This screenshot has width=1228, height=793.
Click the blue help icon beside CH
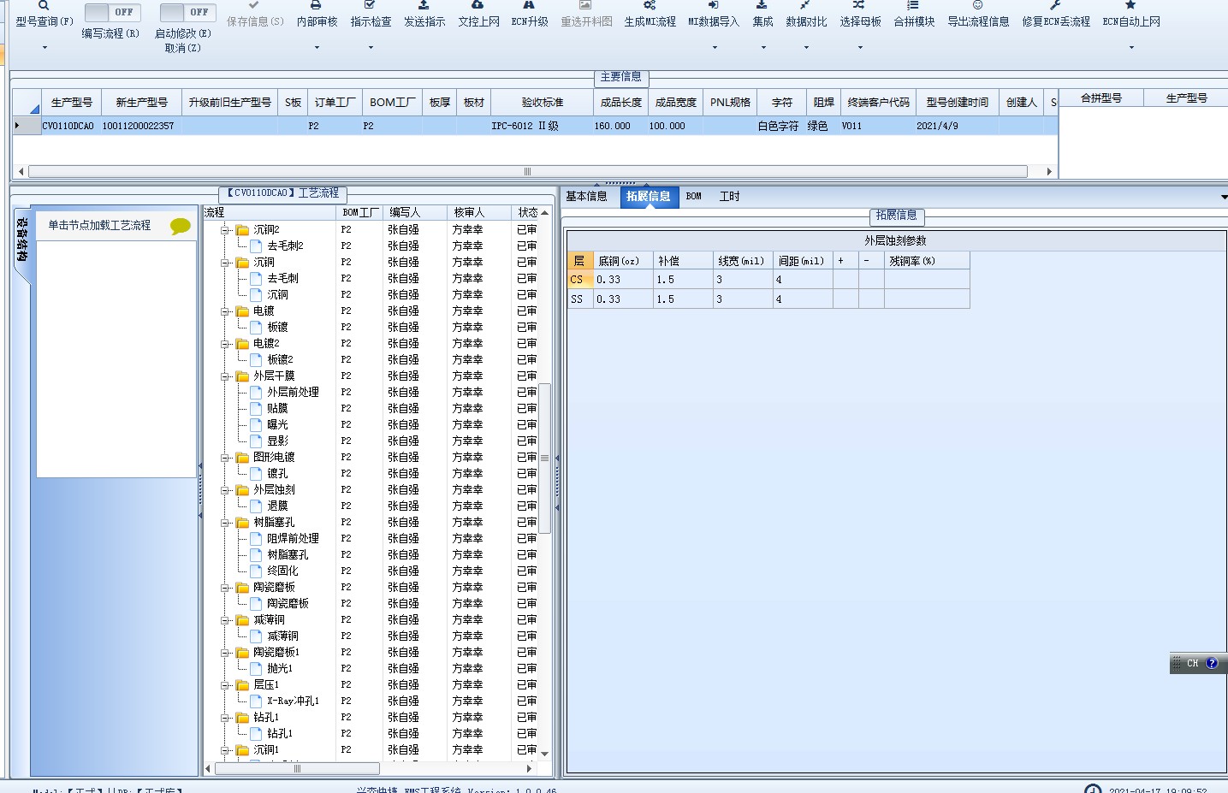(1212, 663)
